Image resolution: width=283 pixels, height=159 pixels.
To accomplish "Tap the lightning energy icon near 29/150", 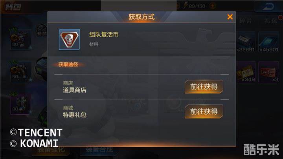I will [186, 5].
